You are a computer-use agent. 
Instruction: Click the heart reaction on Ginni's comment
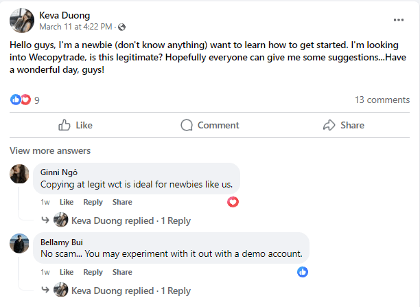233,202
